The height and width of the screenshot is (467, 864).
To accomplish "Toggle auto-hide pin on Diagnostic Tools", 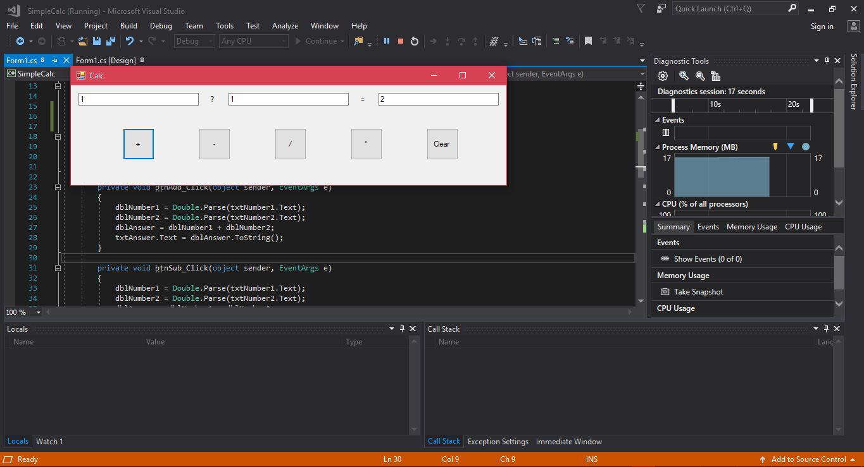I will tap(827, 61).
